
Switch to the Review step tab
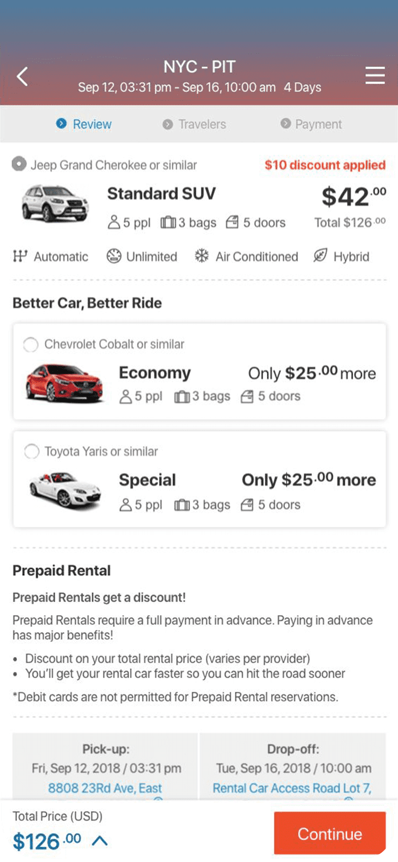coord(84,124)
